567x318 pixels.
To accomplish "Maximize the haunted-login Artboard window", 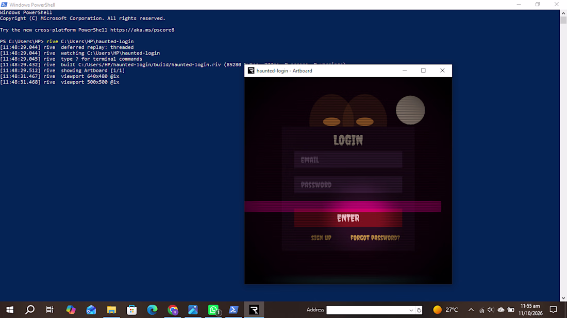I will point(423,70).
